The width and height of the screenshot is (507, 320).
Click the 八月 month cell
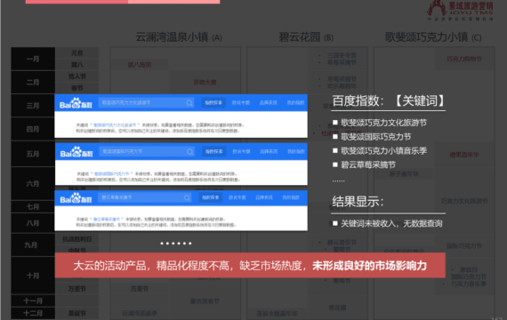click(33, 223)
